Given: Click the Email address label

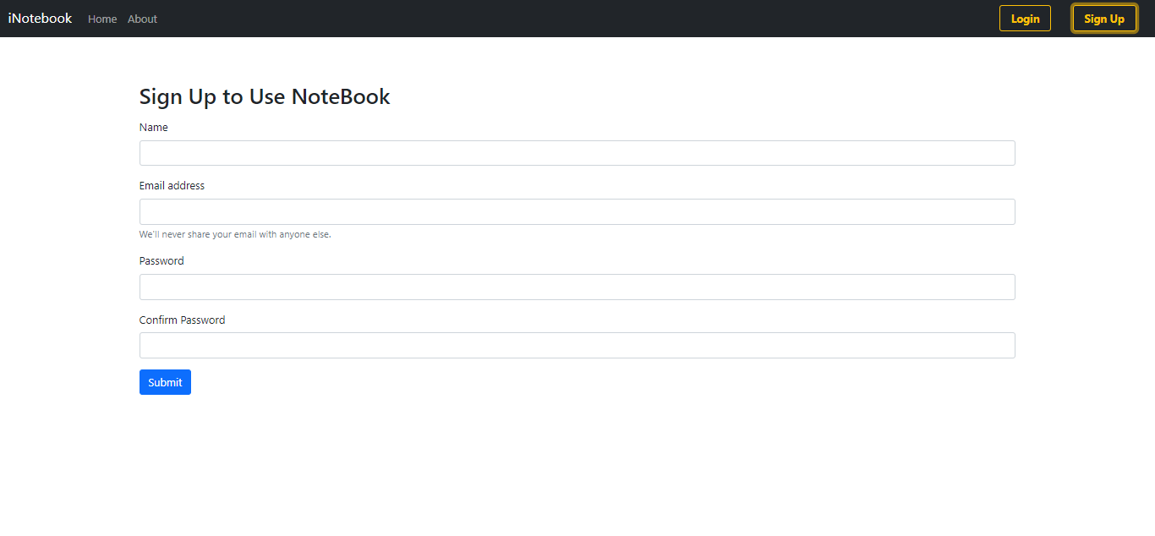Looking at the screenshot, I should (x=172, y=185).
